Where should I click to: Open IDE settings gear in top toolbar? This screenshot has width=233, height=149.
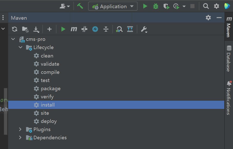pyautogui.click(x=217, y=6)
